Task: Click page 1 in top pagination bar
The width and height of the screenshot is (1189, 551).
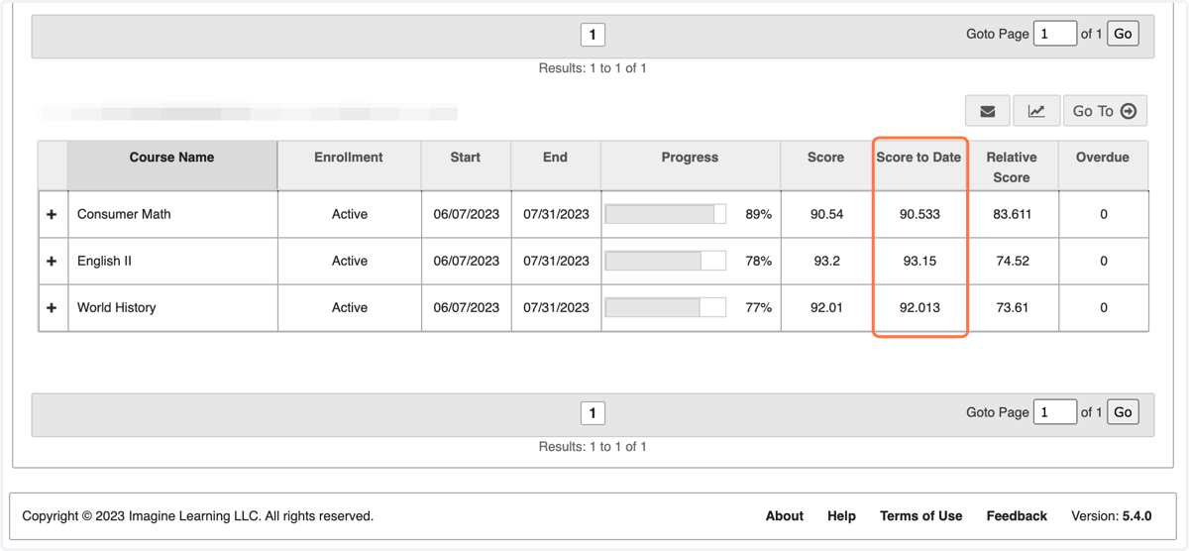Action: 593,35
